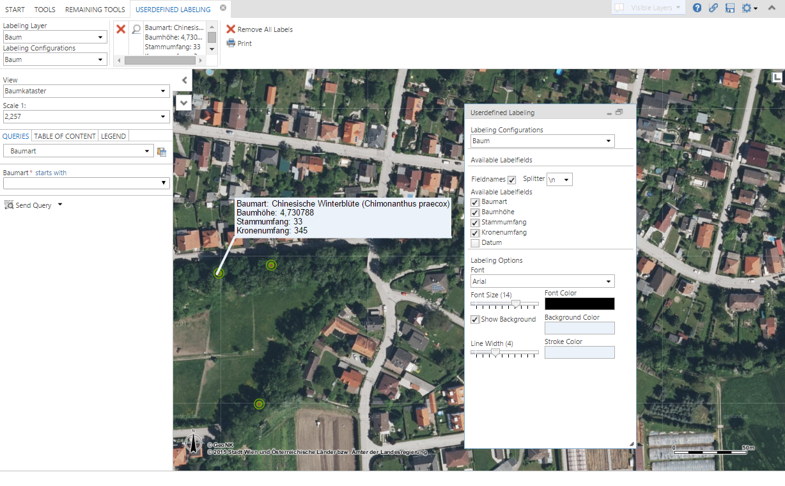The height and width of the screenshot is (486, 785).
Task: Open the Help icon in the toolbar
Action: point(696,9)
